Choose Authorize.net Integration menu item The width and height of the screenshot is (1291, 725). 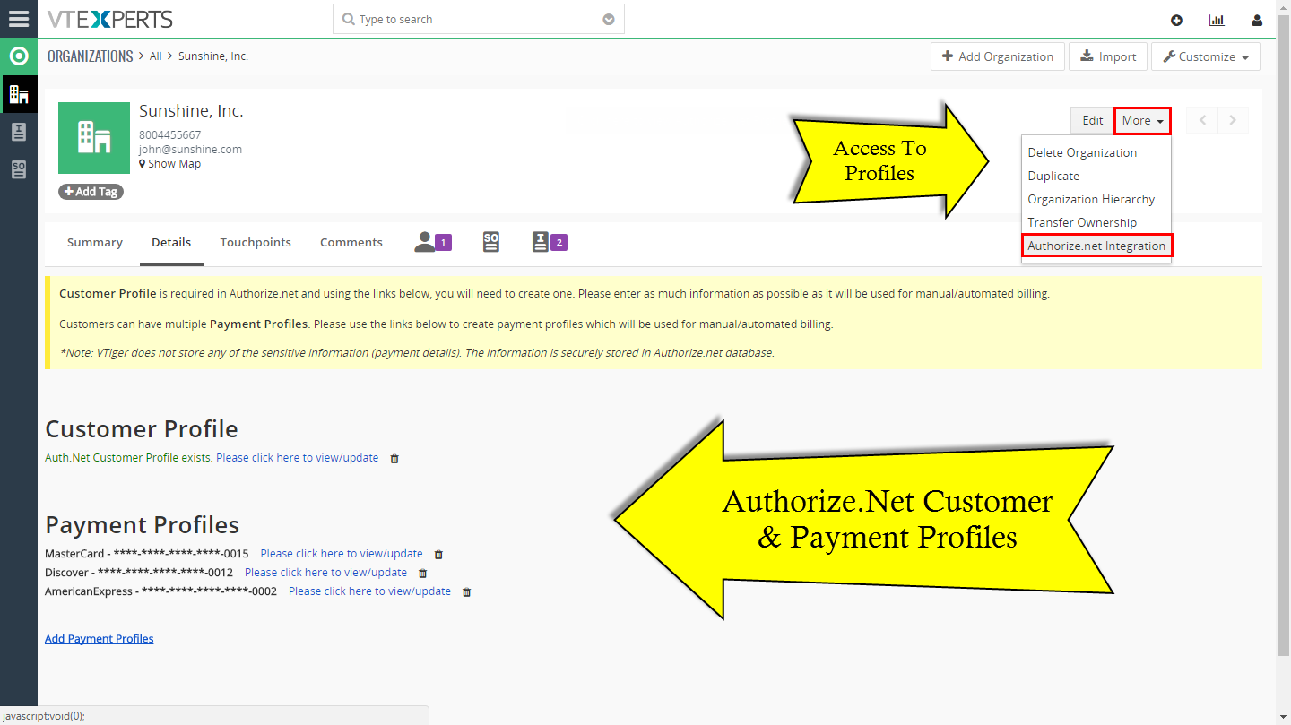point(1096,246)
